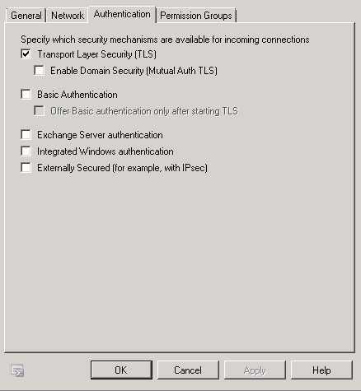Enable Exchange Server authentication checkbox
The image size is (361, 391).
[x=26, y=135]
